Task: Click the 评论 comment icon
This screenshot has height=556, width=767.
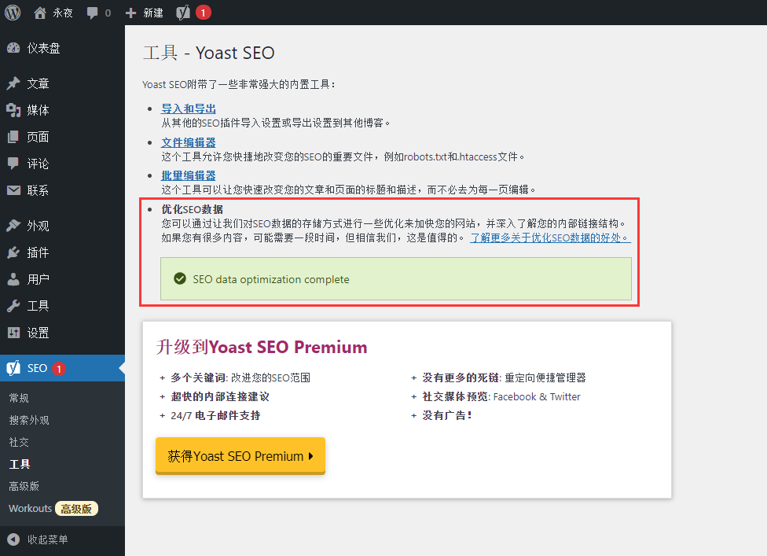Action: pyautogui.click(x=13, y=164)
